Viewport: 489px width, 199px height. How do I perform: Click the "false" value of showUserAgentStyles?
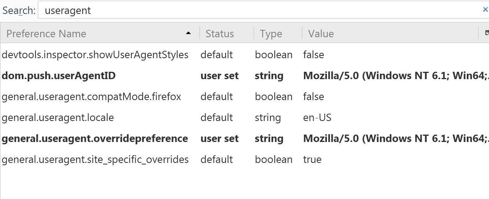(x=313, y=55)
